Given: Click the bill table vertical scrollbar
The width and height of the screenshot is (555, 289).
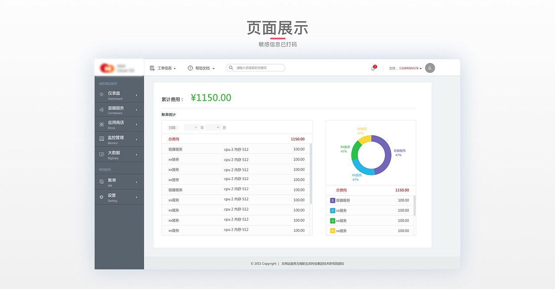Looking at the screenshot, I should tap(311, 174).
